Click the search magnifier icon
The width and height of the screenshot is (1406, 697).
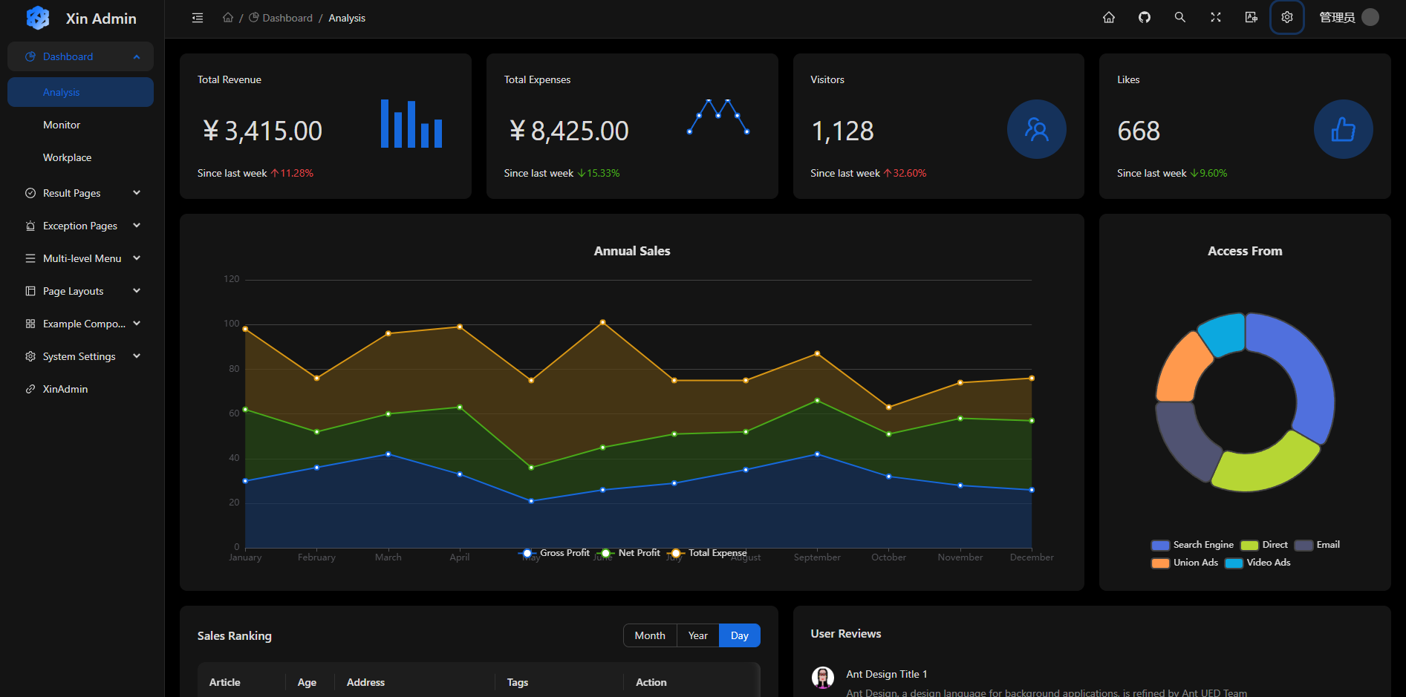click(x=1179, y=18)
